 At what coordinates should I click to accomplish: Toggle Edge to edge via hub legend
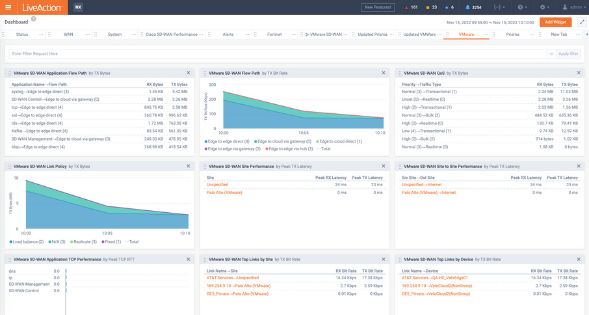click(x=289, y=149)
